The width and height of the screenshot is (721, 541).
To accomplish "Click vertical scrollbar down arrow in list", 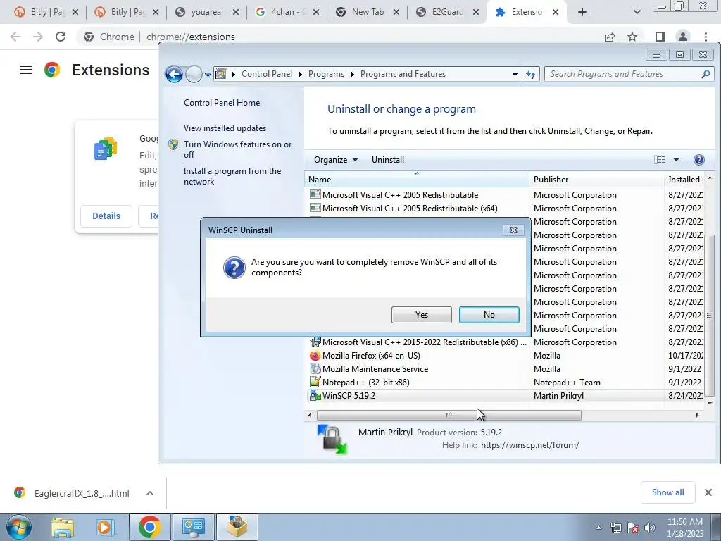I will coord(710,403).
